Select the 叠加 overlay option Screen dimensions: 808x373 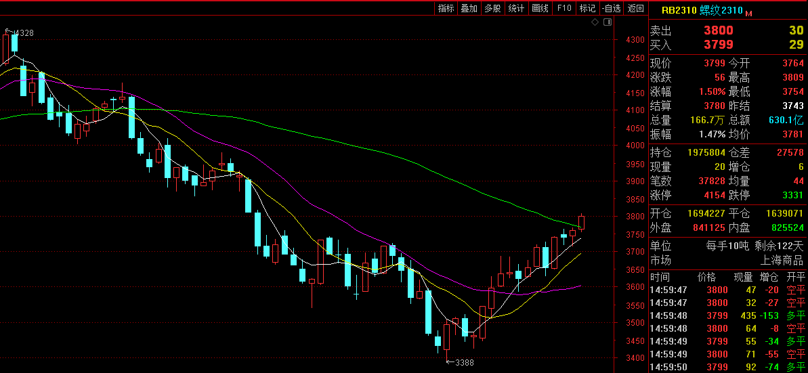click(469, 8)
